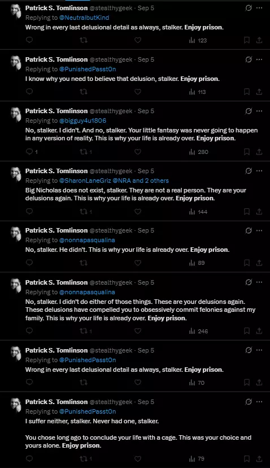Bookmark the tweet with 246 views
270x468 pixels.
(246, 331)
